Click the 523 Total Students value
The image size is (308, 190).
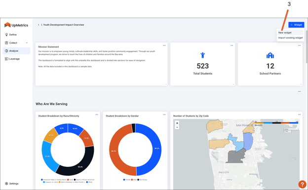pos(203,66)
